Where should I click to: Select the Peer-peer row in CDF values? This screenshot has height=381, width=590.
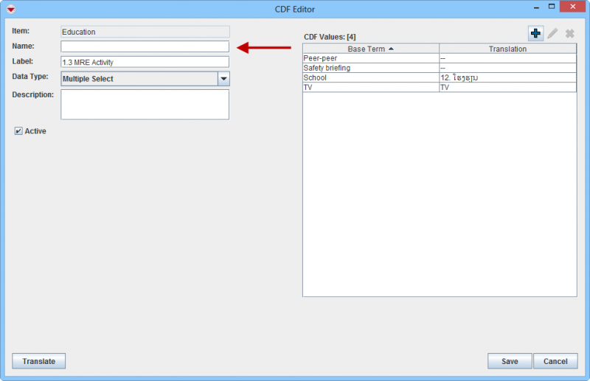click(370, 58)
